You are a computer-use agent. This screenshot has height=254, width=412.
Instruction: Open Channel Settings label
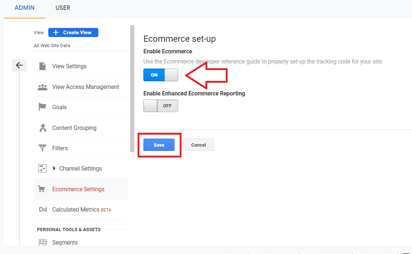point(80,169)
